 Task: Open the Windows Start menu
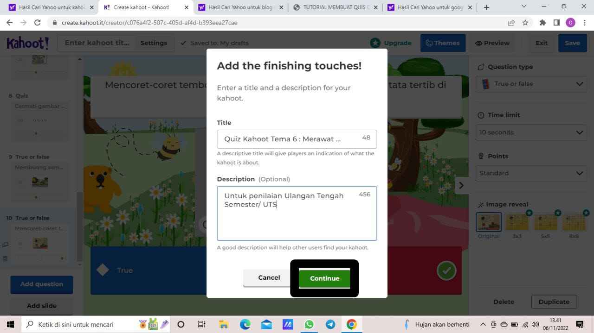[x=10, y=324]
